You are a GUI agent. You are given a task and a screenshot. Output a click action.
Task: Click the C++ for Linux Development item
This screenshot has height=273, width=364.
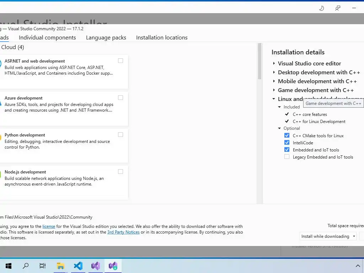point(319,122)
